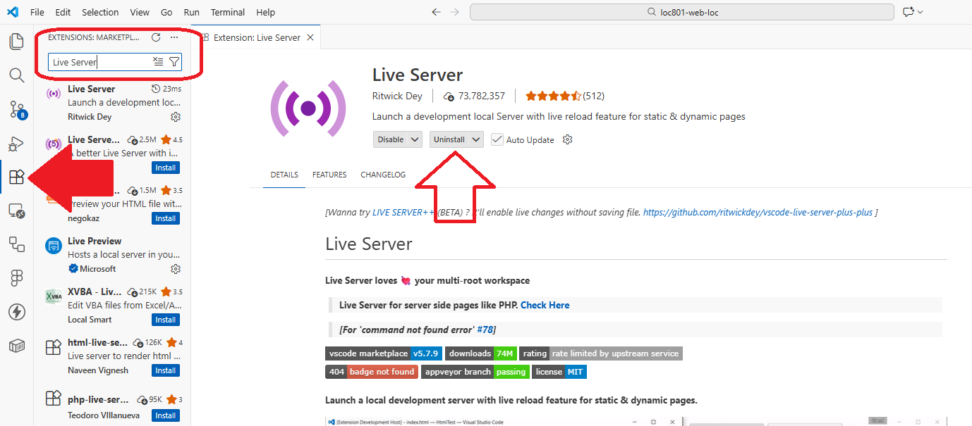Open the gear for Live Preview by Microsoft
This screenshot has height=426, width=972.
[x=176, y=269]
